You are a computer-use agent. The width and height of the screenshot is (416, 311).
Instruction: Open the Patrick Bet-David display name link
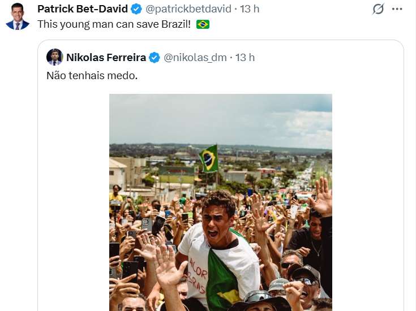pos(83,9)
